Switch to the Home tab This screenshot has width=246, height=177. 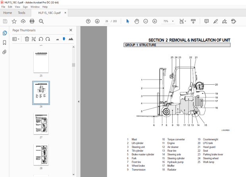click(8, 13)
